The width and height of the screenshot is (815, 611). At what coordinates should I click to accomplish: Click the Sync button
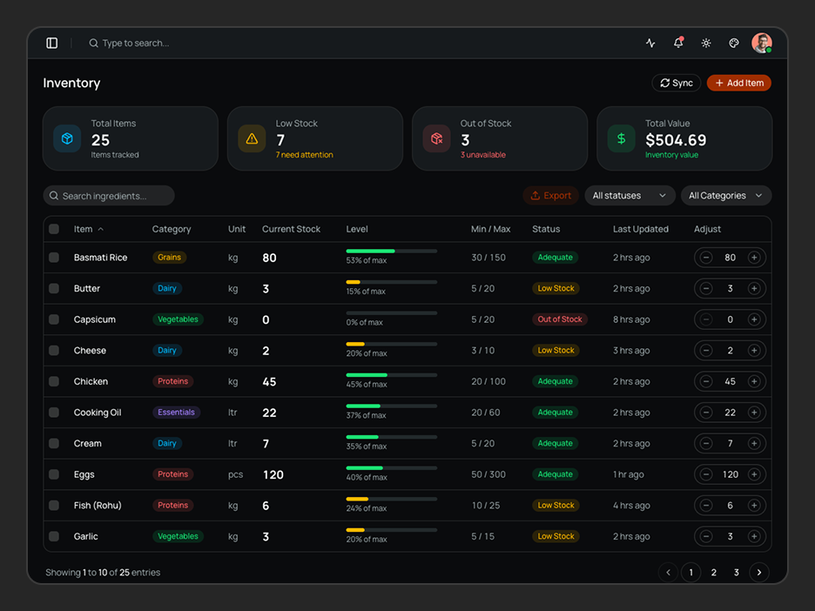click(677, 84)
